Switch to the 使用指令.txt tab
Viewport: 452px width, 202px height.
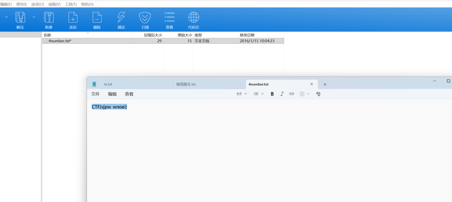pos(186,84)
